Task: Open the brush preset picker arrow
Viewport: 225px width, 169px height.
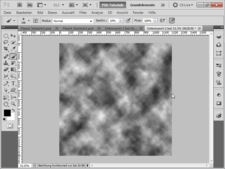Action: [x=29, y=21]
